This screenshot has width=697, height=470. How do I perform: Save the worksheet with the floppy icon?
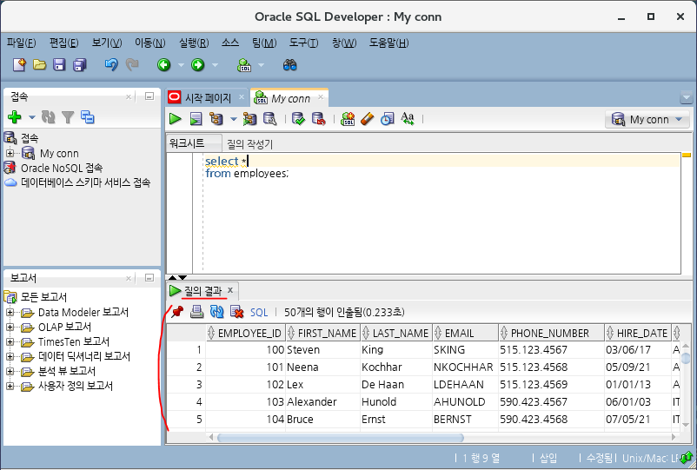(x=59, y=65)
